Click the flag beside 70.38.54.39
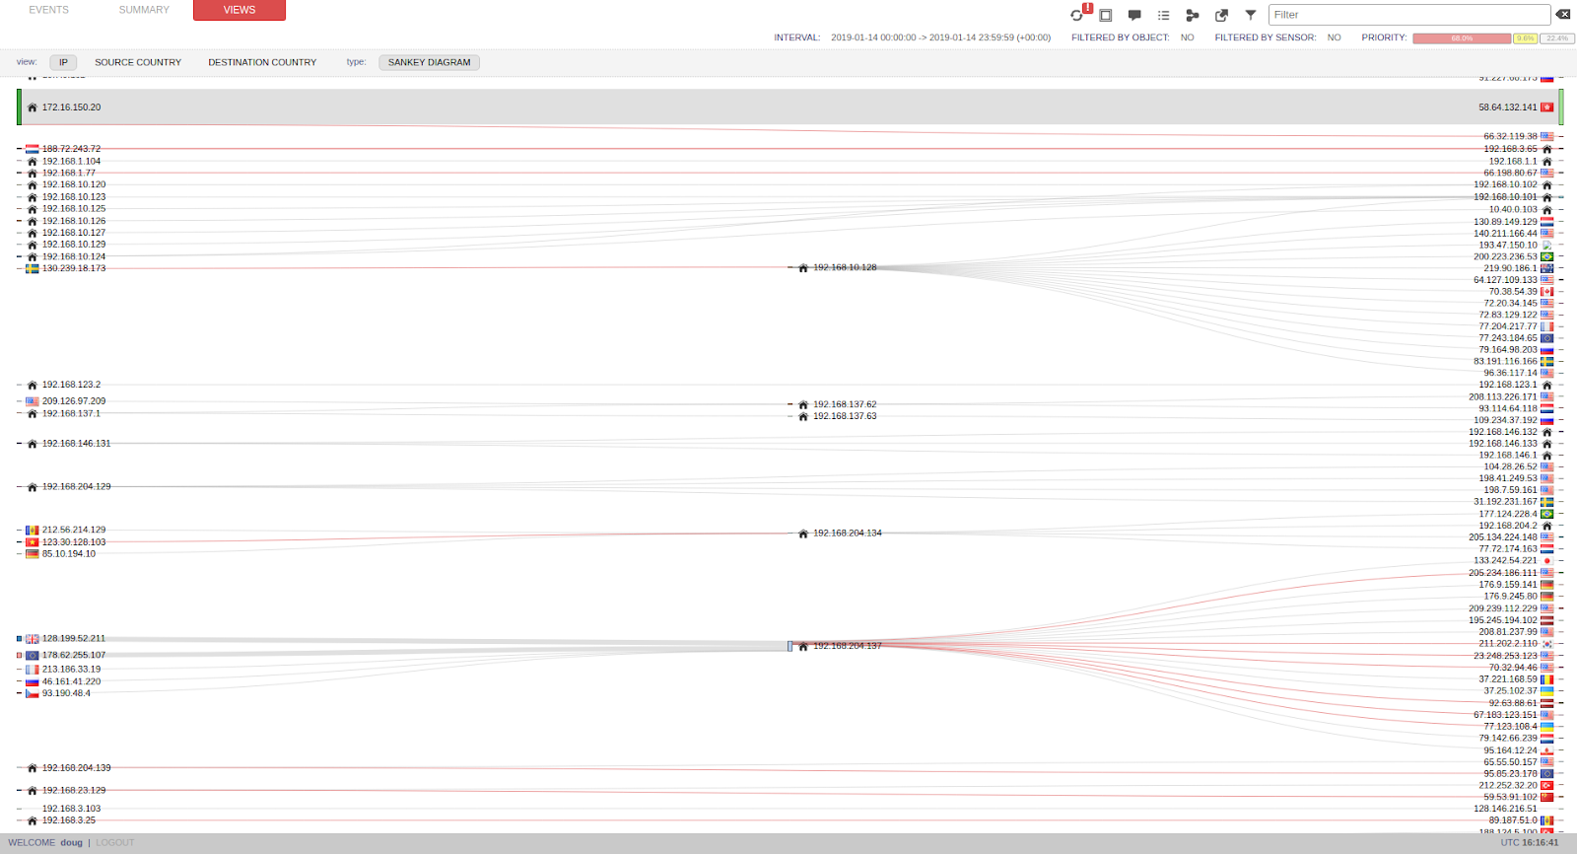1577x854 pixels. point(1547,292)
